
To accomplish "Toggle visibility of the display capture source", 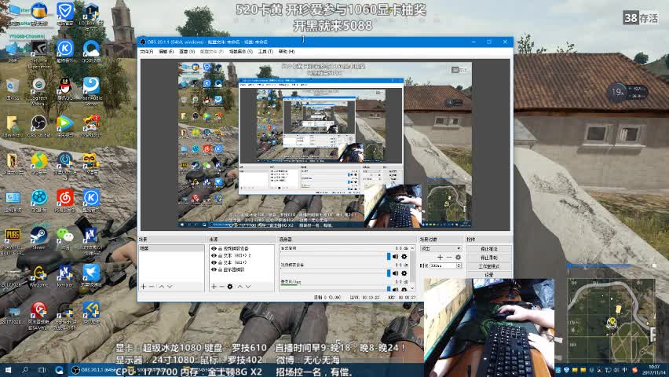I will (x=214, y=269).
